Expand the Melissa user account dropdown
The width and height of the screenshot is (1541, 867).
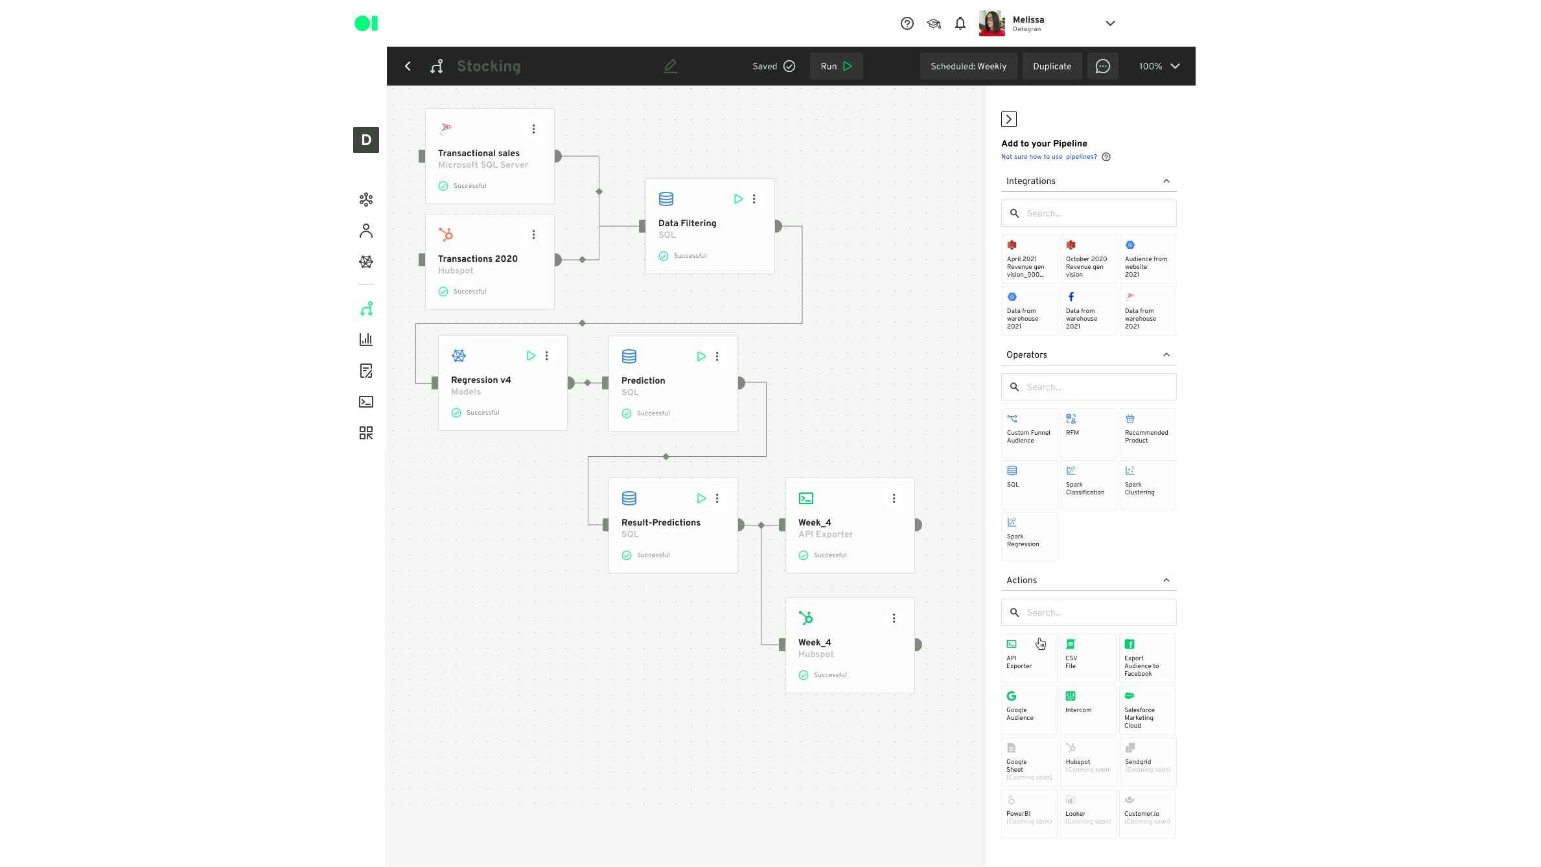click(x=1110, y=23)
